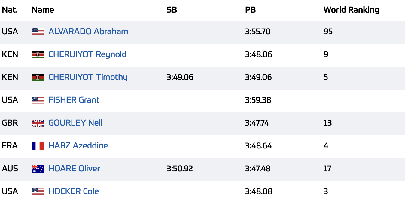Viewport: 405px width, 202px height.
Task: Click the World Ranking column header
Action: pos(351,10)
